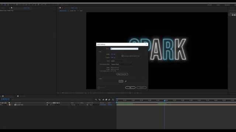The image size is (236, 132).
Task: Click the layer's shy switch
Action: tap(47, 105)
